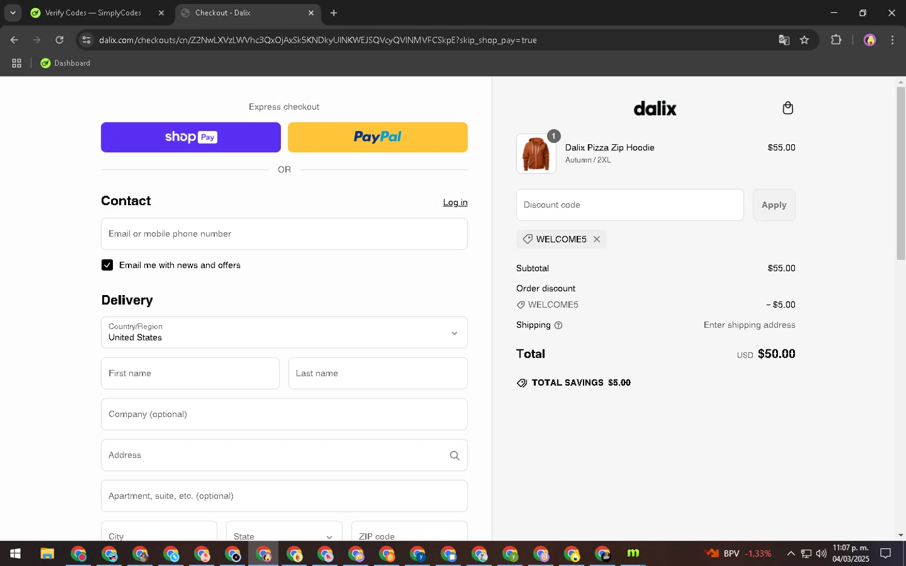Image resolution: width=906 pixels, height=566 pixels.
Task: Open the green m app in taskbar
Action: (x=633, y=553)
